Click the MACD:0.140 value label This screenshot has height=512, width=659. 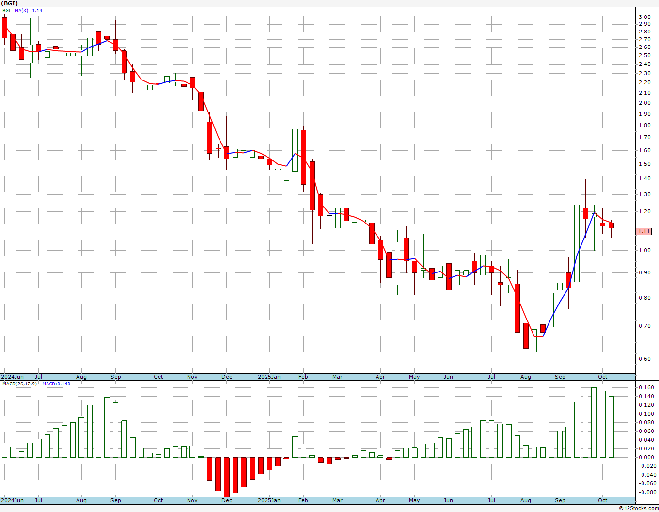[56, 384]
